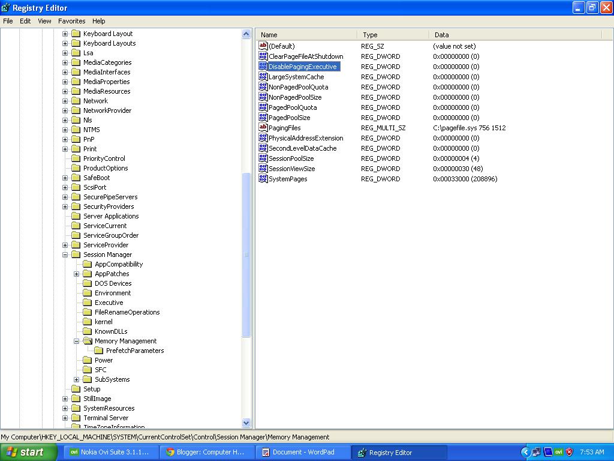
Task: Click the string icon beside (Default) value
Action: (263, 46)
